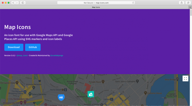This screenshot has width=192, height=106.
Task: Reload the map-icons.com page
Action: click(133, 3)
